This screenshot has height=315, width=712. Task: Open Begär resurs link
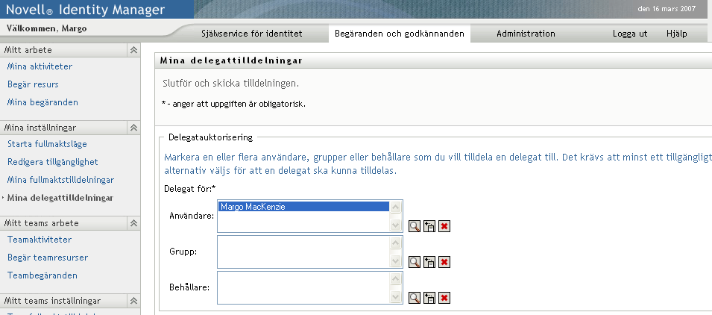click(x=33, y=84)
